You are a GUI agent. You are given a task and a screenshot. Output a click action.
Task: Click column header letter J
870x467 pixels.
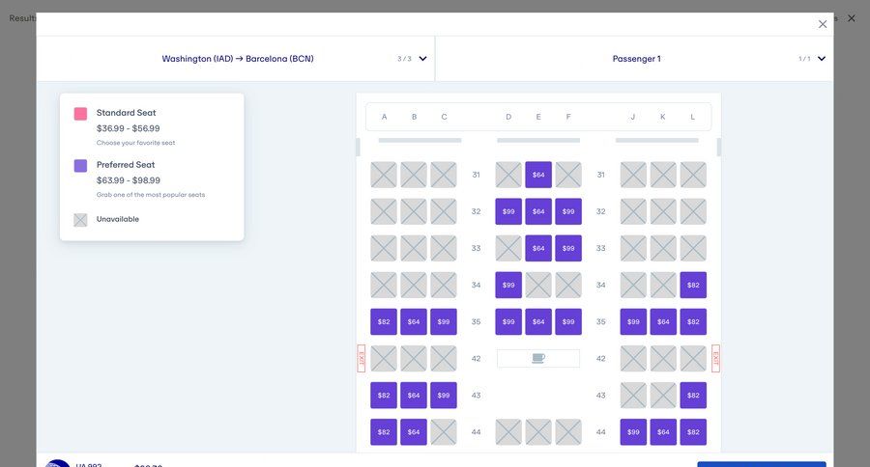pos(633,117)
